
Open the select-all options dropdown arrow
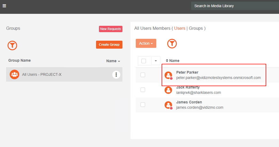[x=156, y=61]
